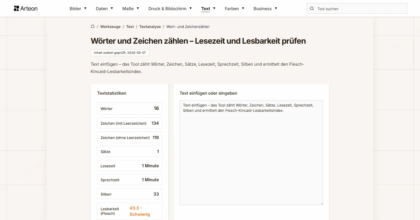The width and height of the screenshot is (420, 220).
Task: Click the page title heading
Action: [x=198, y=41]
